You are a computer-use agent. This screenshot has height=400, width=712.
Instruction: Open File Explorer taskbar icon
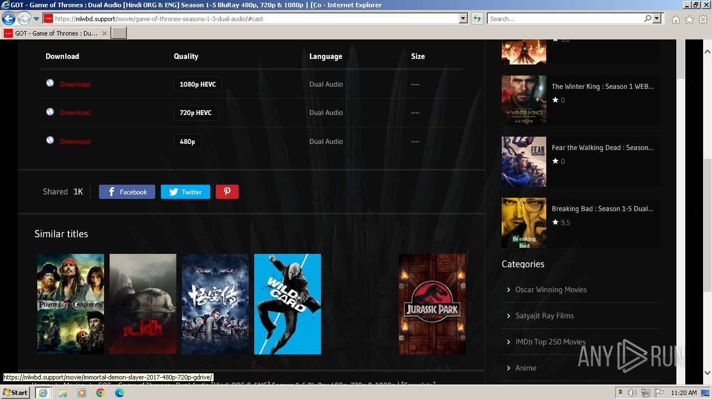coord(63,393)
